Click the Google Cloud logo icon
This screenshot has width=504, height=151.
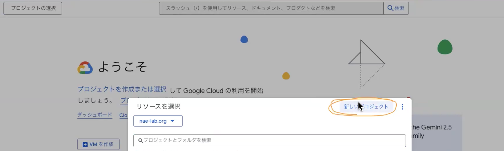tap(85, 68)
